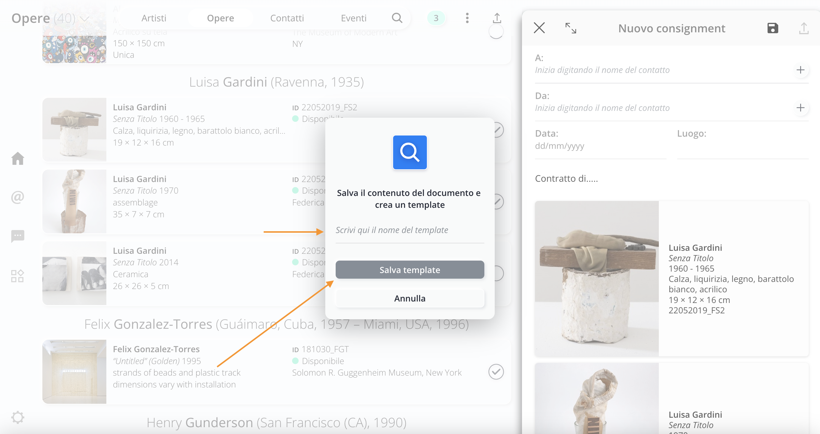Open thumbnail of Senza Titolo 1960 - 1965
Viewport: 820px width, 434px height.
(x=74, y=129)
